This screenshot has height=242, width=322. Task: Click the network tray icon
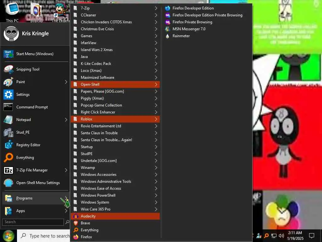tap(274, 236)
